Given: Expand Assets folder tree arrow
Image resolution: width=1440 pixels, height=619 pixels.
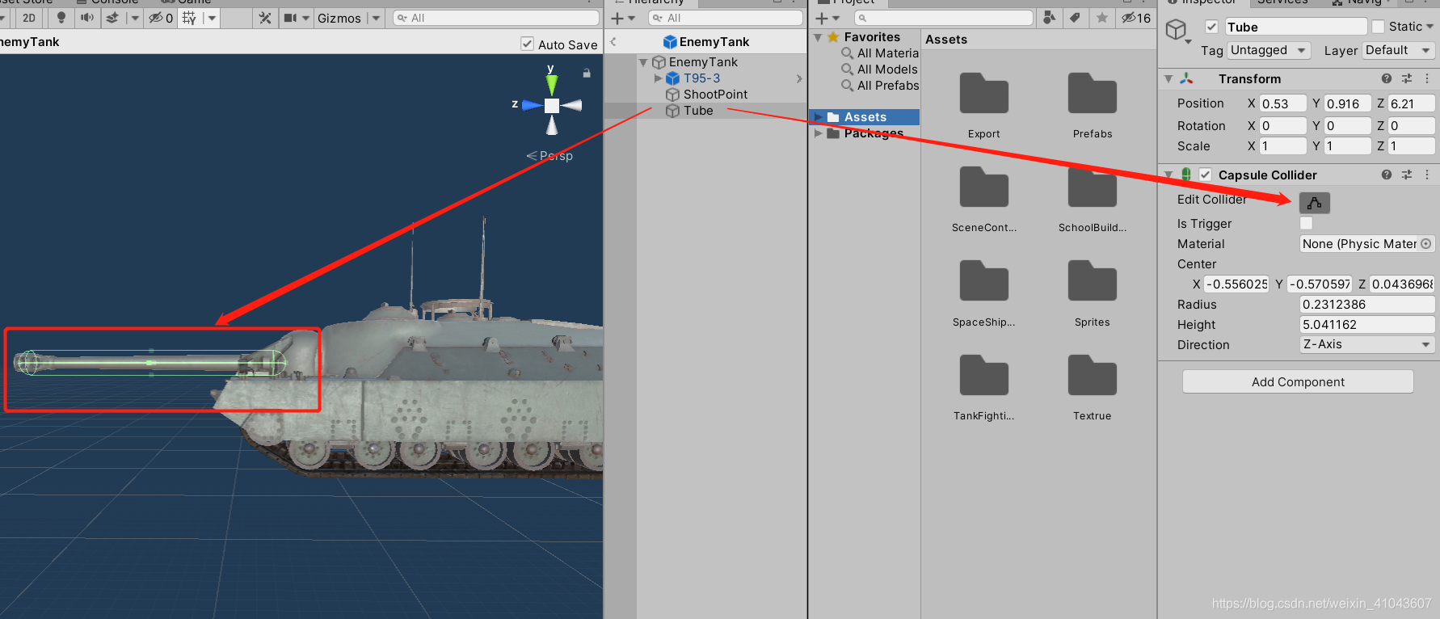Looking at the screenshot, I should [819, 117].
